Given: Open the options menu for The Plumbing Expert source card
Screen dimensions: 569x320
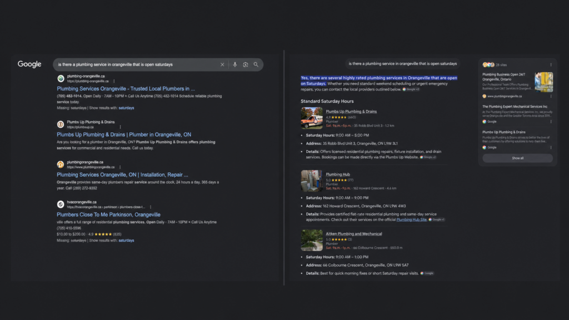Looking at the screenshot, I should coord(551,122).
